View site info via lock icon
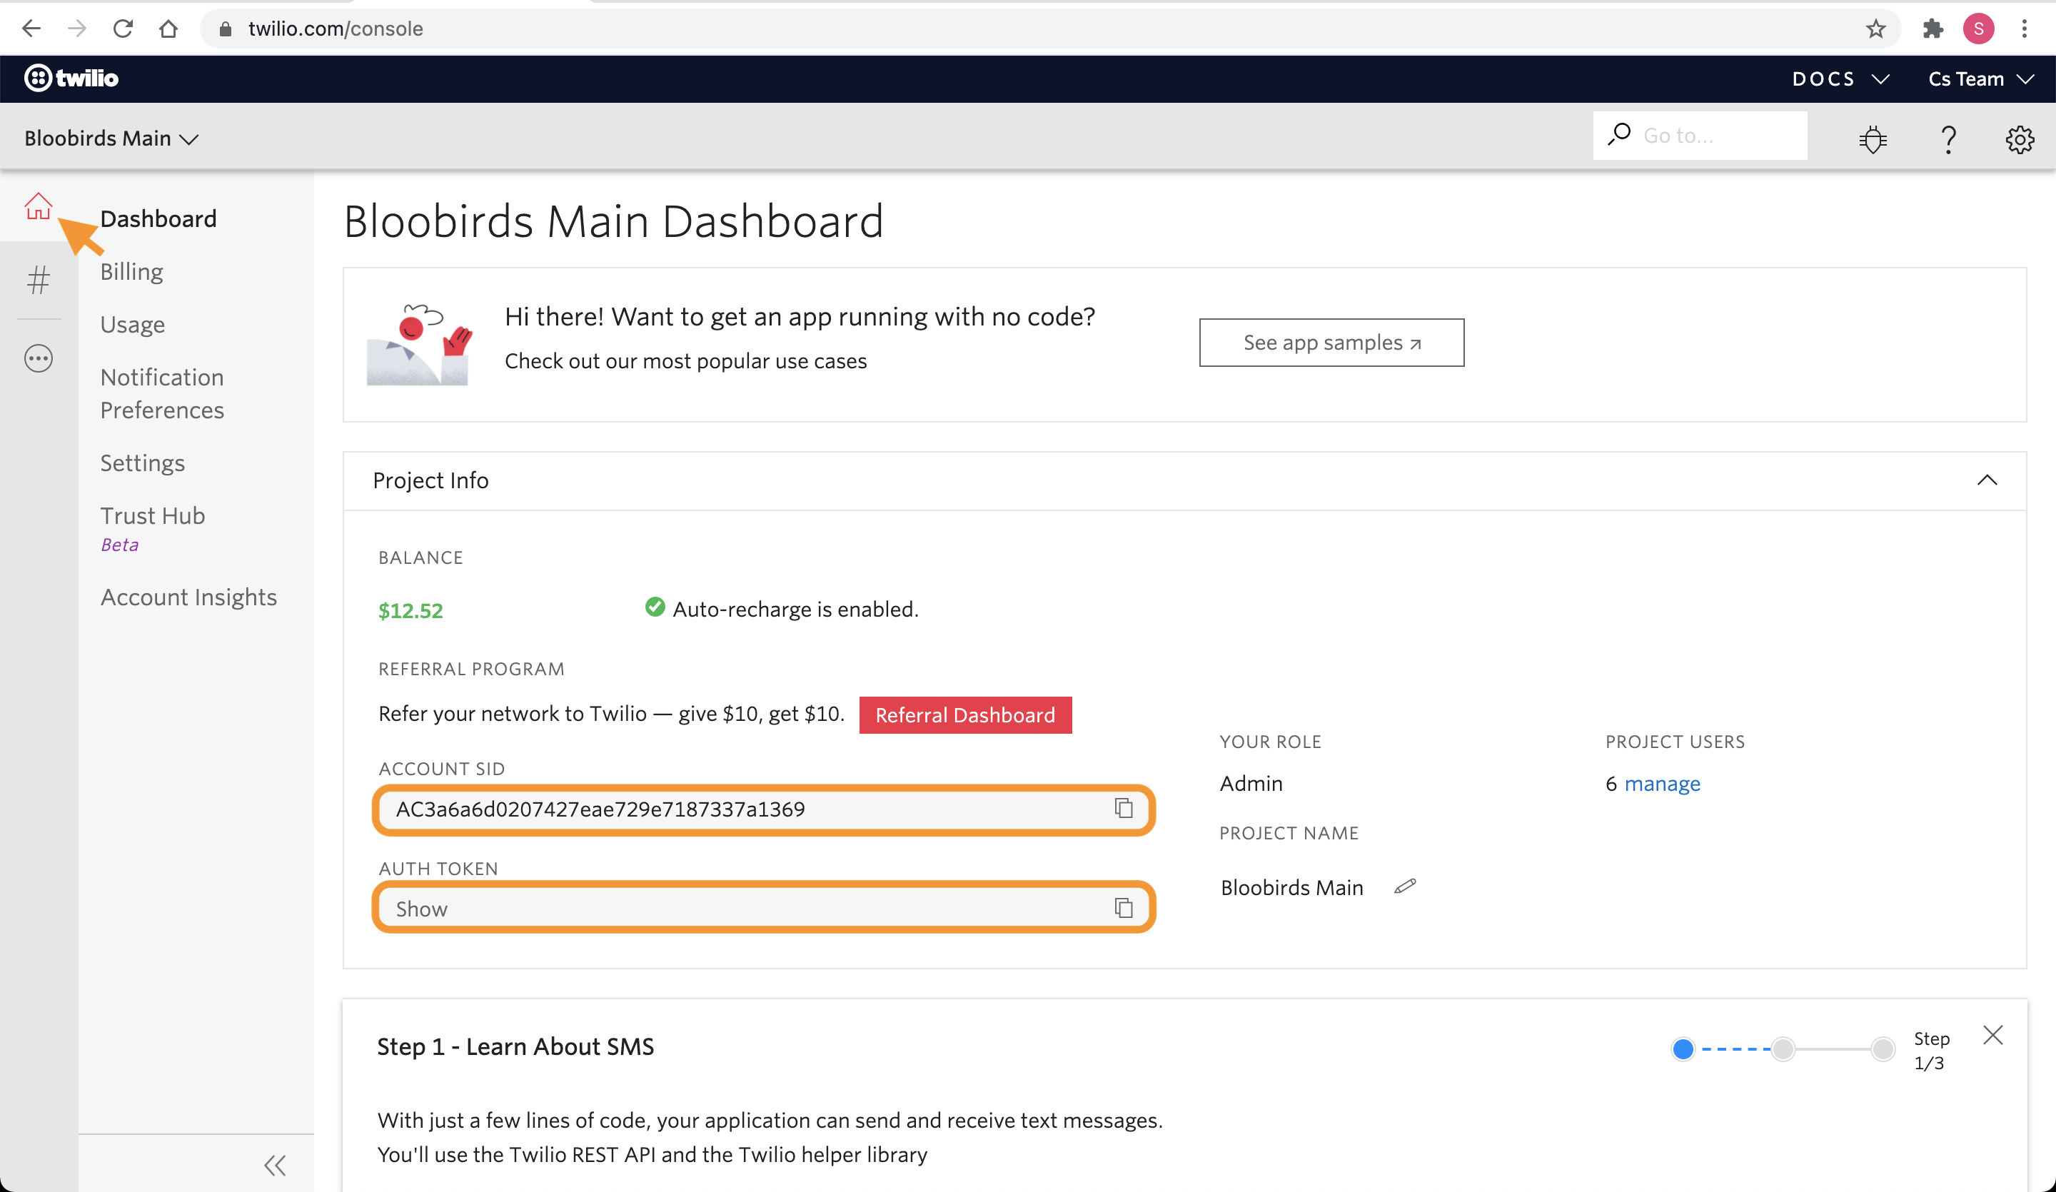Image resolution: width=2056 pixels, height=1192 pixels. click(x=226, y=29)
